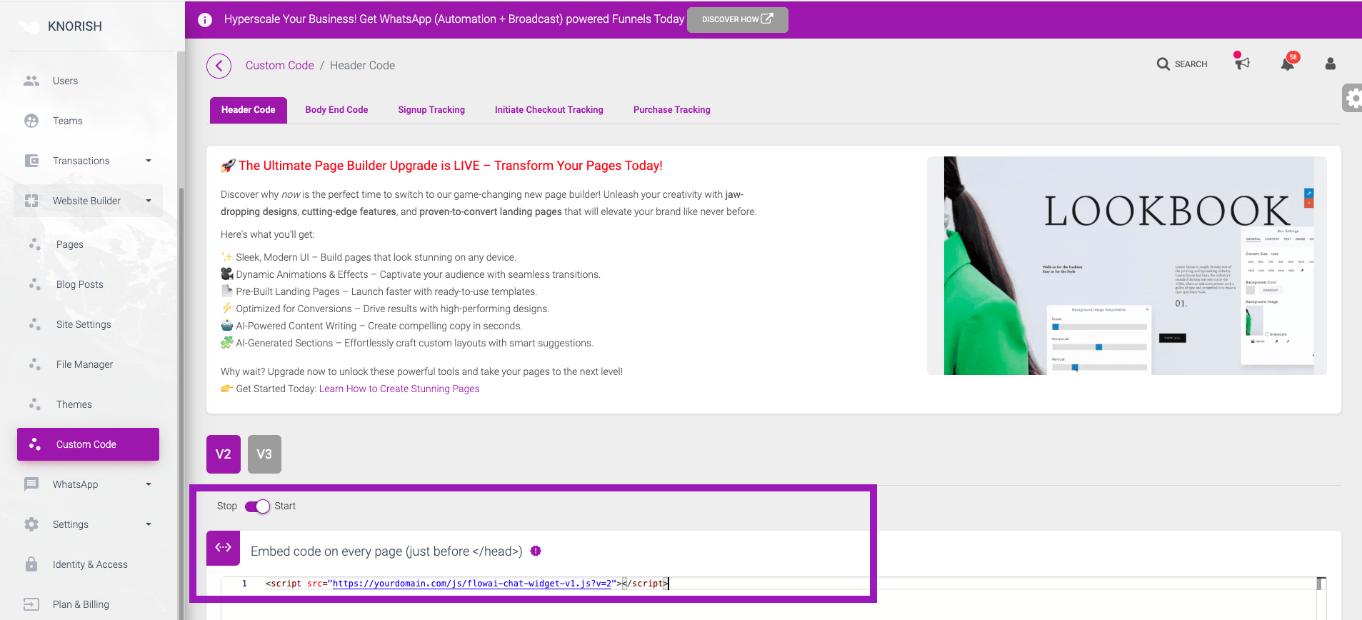The width and height of the screenshot is (1362, 620).
Task: Expand the Transactions dropdown arrow
Action: point(149,161)
